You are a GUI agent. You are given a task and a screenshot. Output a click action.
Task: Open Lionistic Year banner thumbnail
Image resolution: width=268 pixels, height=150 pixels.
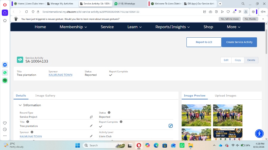[228, 134]
